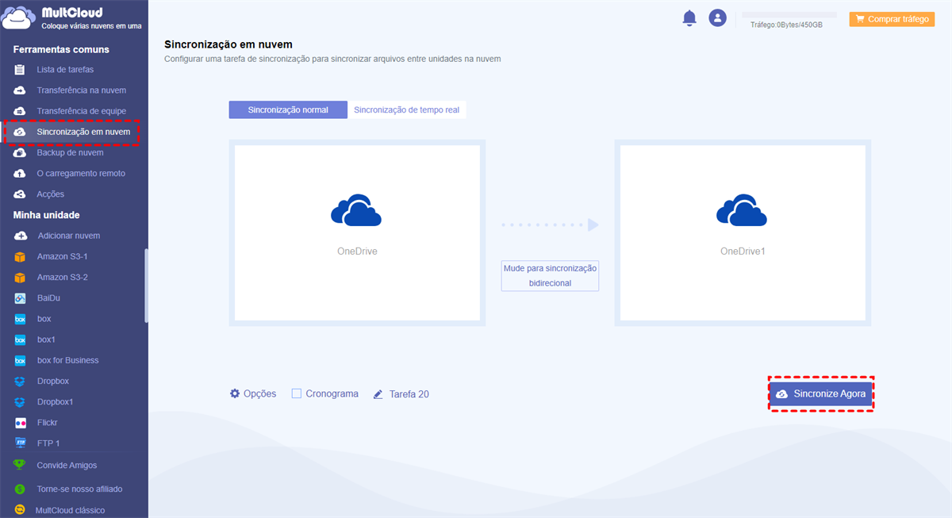Viewport: 952px width, 518px height.
Task: Click the Amazon S3-1 box icon
Action: point(20,257)
